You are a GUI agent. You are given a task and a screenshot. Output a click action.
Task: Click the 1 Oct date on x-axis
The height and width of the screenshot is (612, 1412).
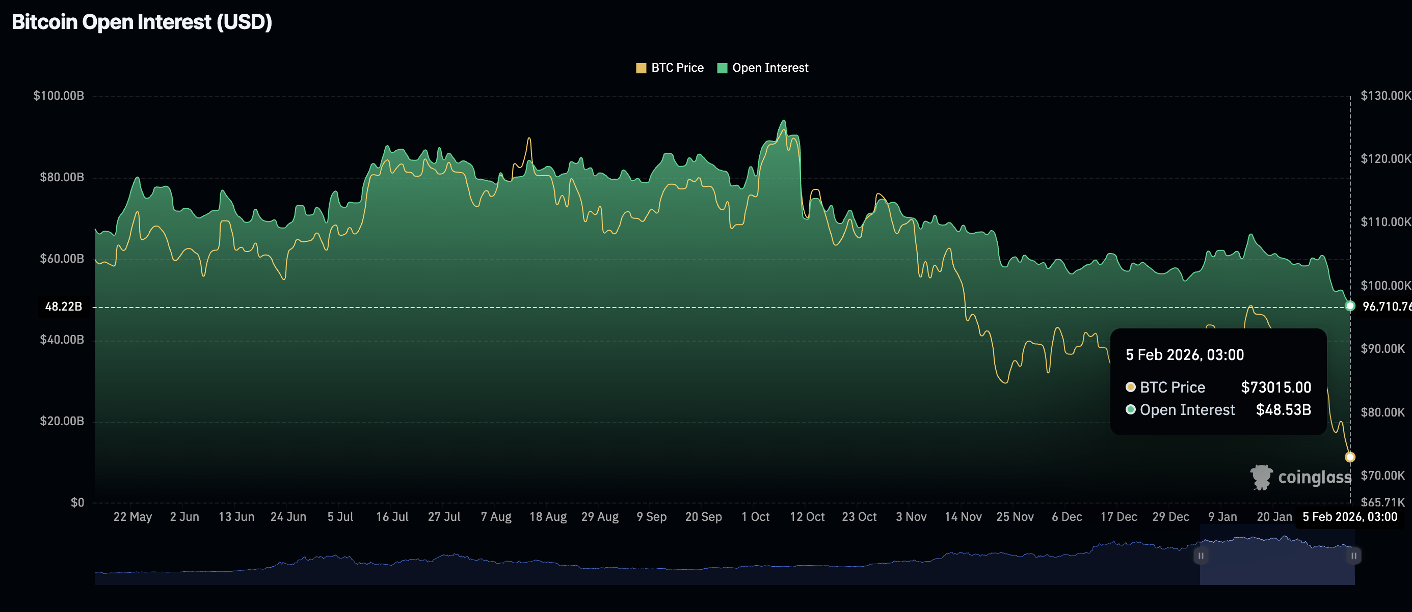pos(755,517)
